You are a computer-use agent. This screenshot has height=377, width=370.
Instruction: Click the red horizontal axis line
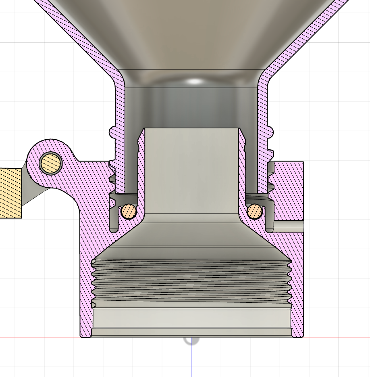click(40, 337)
